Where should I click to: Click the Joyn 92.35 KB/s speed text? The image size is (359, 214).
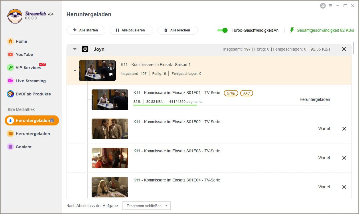pyautogui.click(x=320, y=49)
